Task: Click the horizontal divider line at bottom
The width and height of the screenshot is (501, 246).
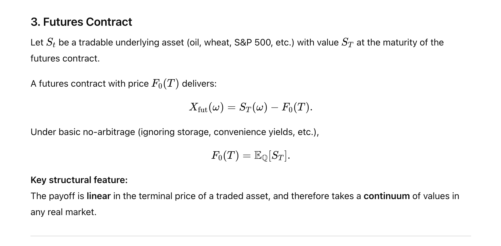Action: (251, 236)
